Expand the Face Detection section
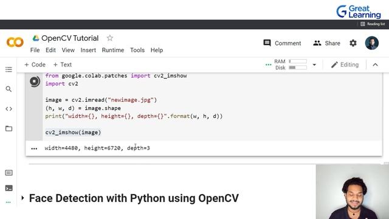 22,198
